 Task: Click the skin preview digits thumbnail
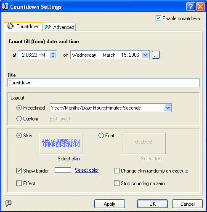coord(61,143)
